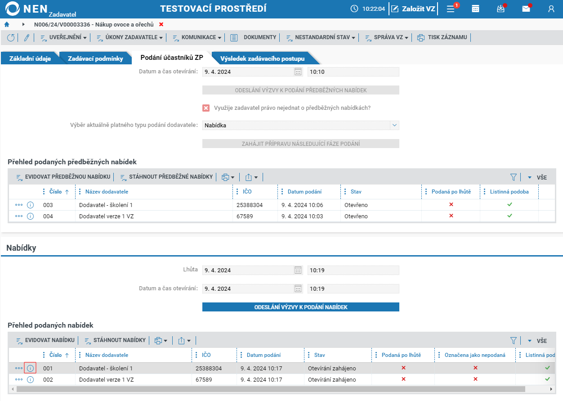The image size is (563, 401).
Task: Open the mail envelope icon
Action: coord(526,9)
